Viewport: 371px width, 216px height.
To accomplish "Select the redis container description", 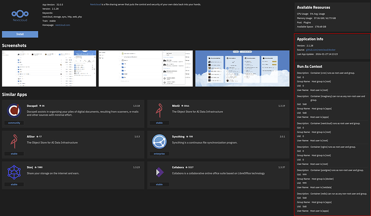I will (x=339, y=194).
